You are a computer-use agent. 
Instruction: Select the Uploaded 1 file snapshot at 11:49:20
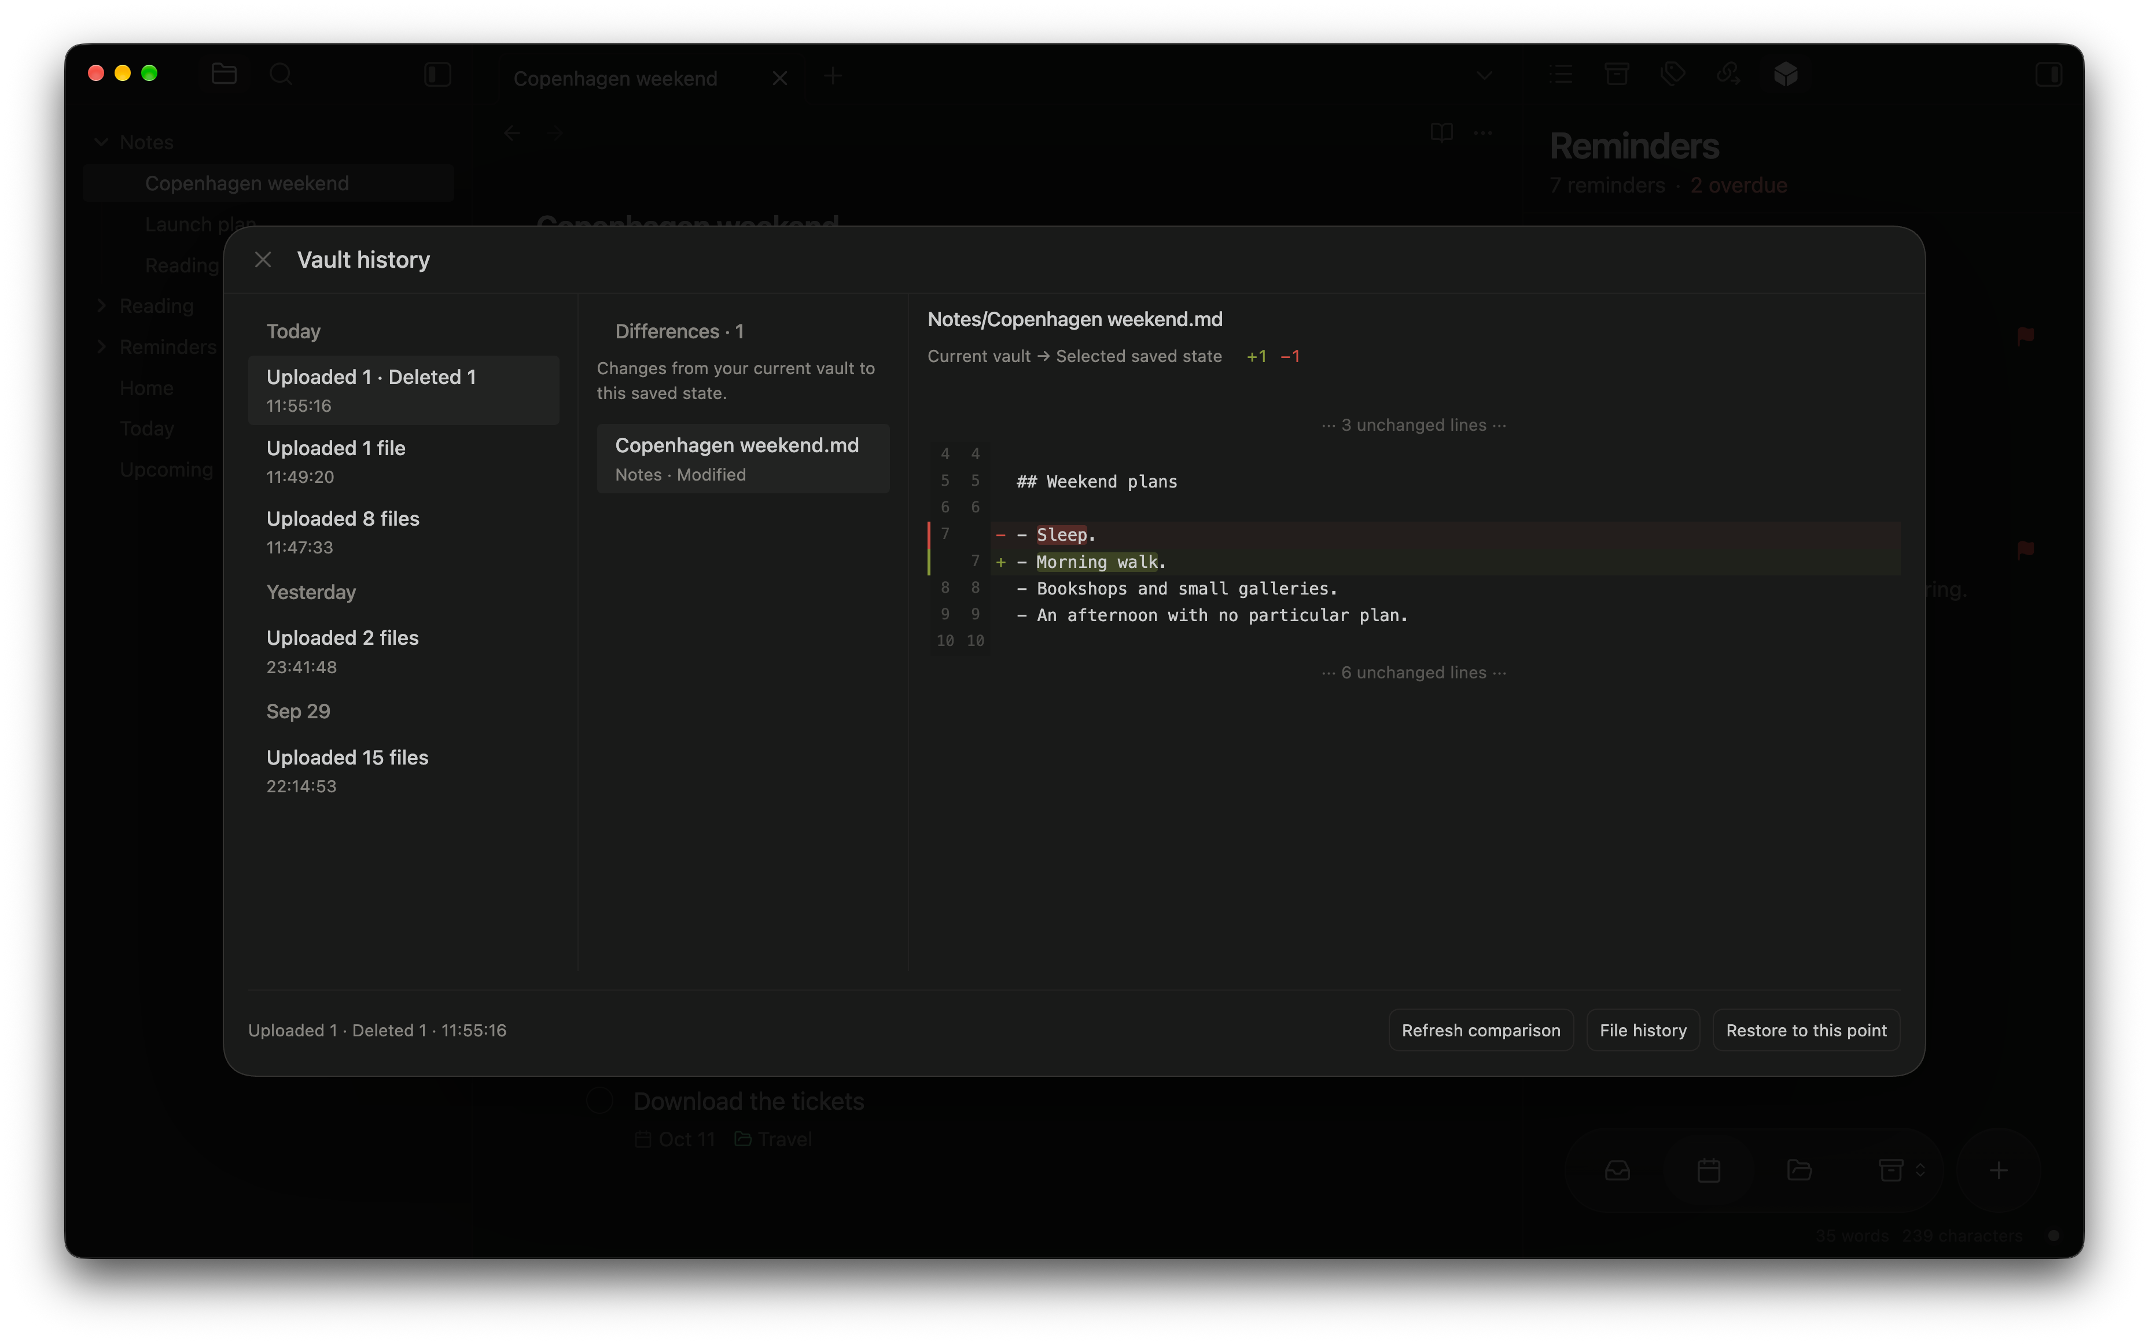(403, 461)
